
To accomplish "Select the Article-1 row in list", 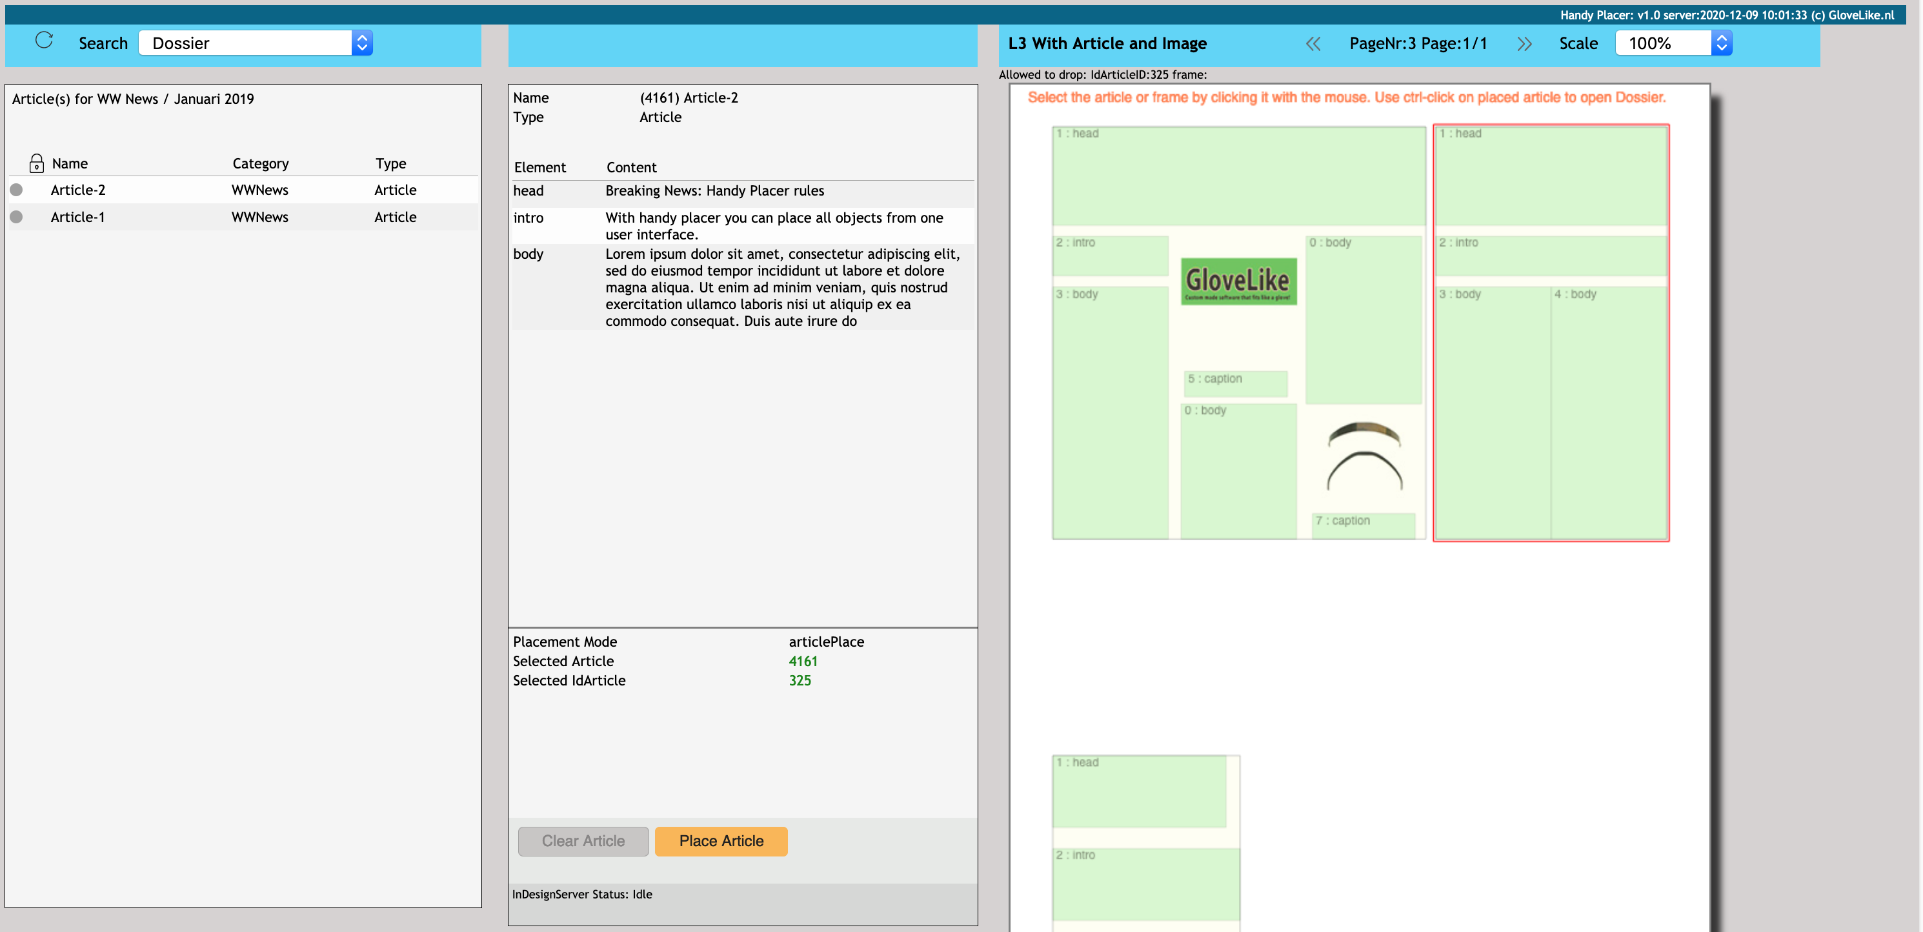I will point(77,217).
